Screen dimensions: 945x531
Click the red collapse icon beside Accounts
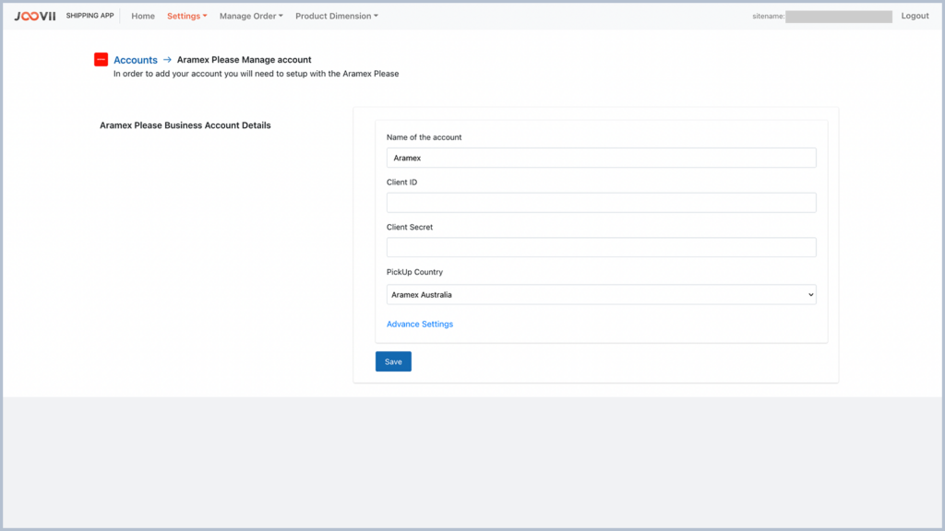coord(101,59)
